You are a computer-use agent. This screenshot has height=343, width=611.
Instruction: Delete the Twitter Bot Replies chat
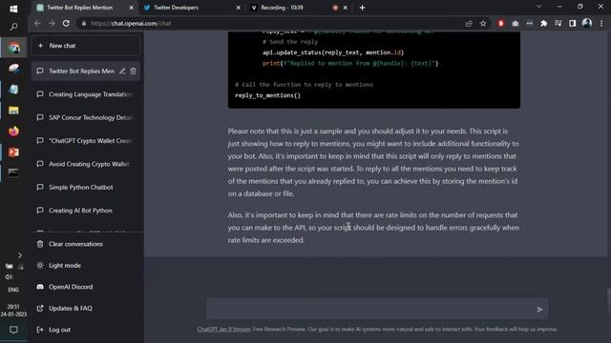click(134, 71)
